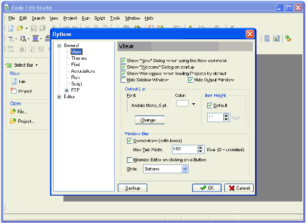The image size is (306, 223).
Task: Click the Code Edit Studio title bar app icon
Action: [7, 7]
